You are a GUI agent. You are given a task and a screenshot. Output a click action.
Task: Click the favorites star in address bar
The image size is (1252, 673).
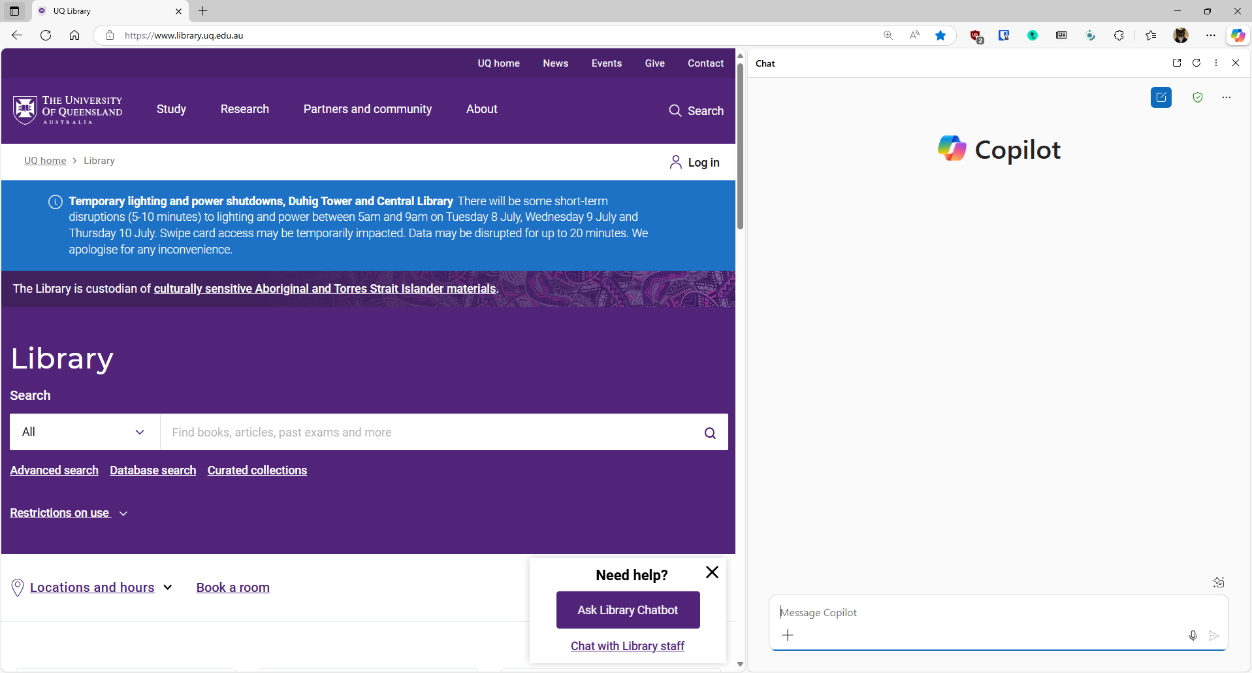[x=940, y=35]
